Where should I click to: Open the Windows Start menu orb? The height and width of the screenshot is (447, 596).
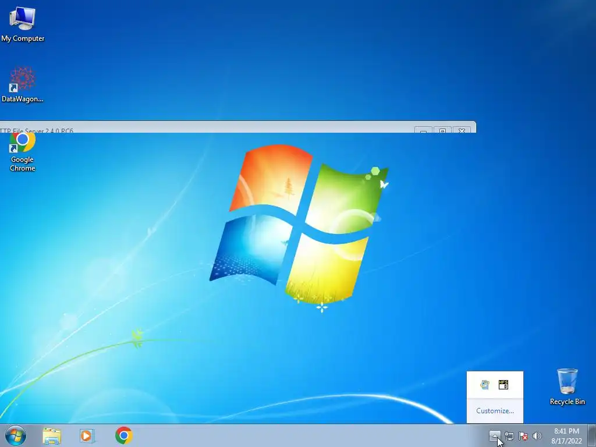(16, 435)
